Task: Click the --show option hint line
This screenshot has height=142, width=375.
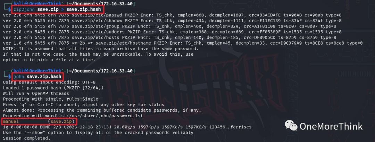Action: (98, 133)
